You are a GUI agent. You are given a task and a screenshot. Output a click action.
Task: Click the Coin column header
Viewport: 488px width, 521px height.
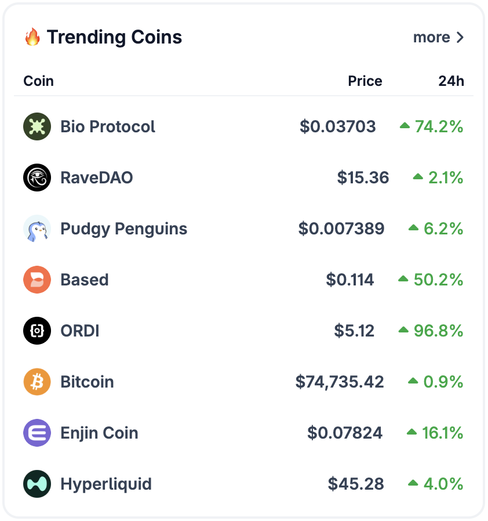(38, 81)
